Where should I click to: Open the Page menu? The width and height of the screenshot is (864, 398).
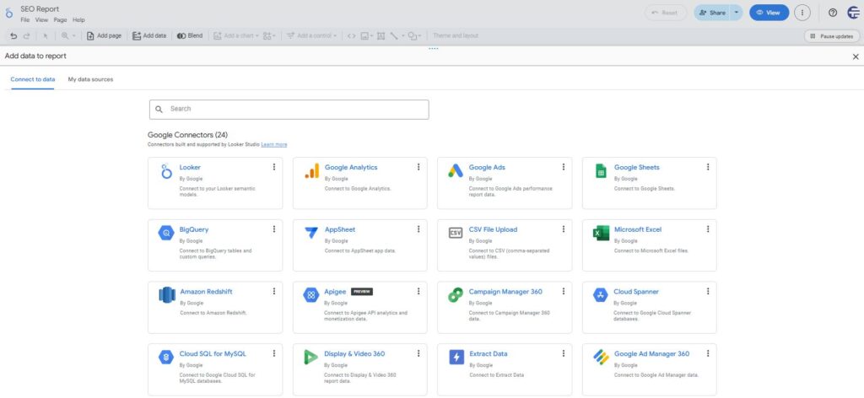(x=60, y=20)
